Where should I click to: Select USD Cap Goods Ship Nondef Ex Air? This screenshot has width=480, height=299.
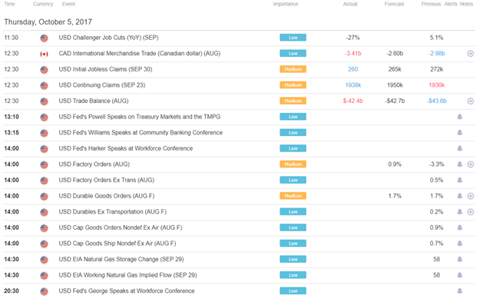[x=118, y=244]
